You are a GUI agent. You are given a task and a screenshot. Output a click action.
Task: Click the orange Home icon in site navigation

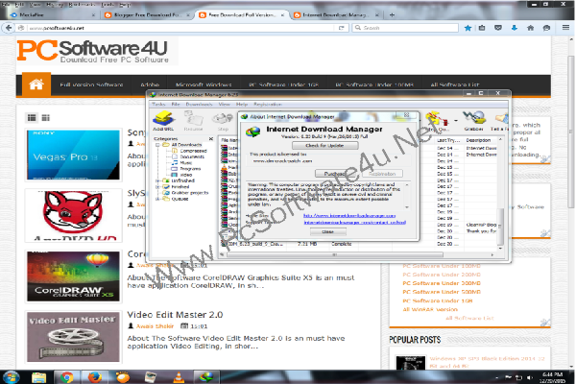36,84
